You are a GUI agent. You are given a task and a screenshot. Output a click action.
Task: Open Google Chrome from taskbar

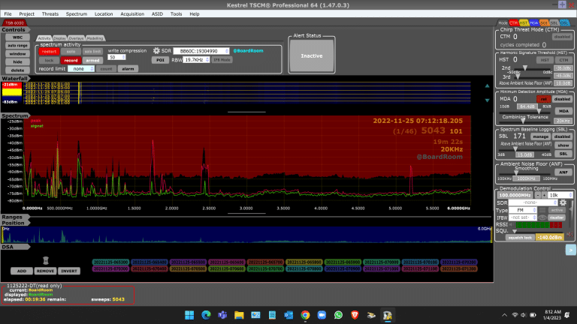305,315
